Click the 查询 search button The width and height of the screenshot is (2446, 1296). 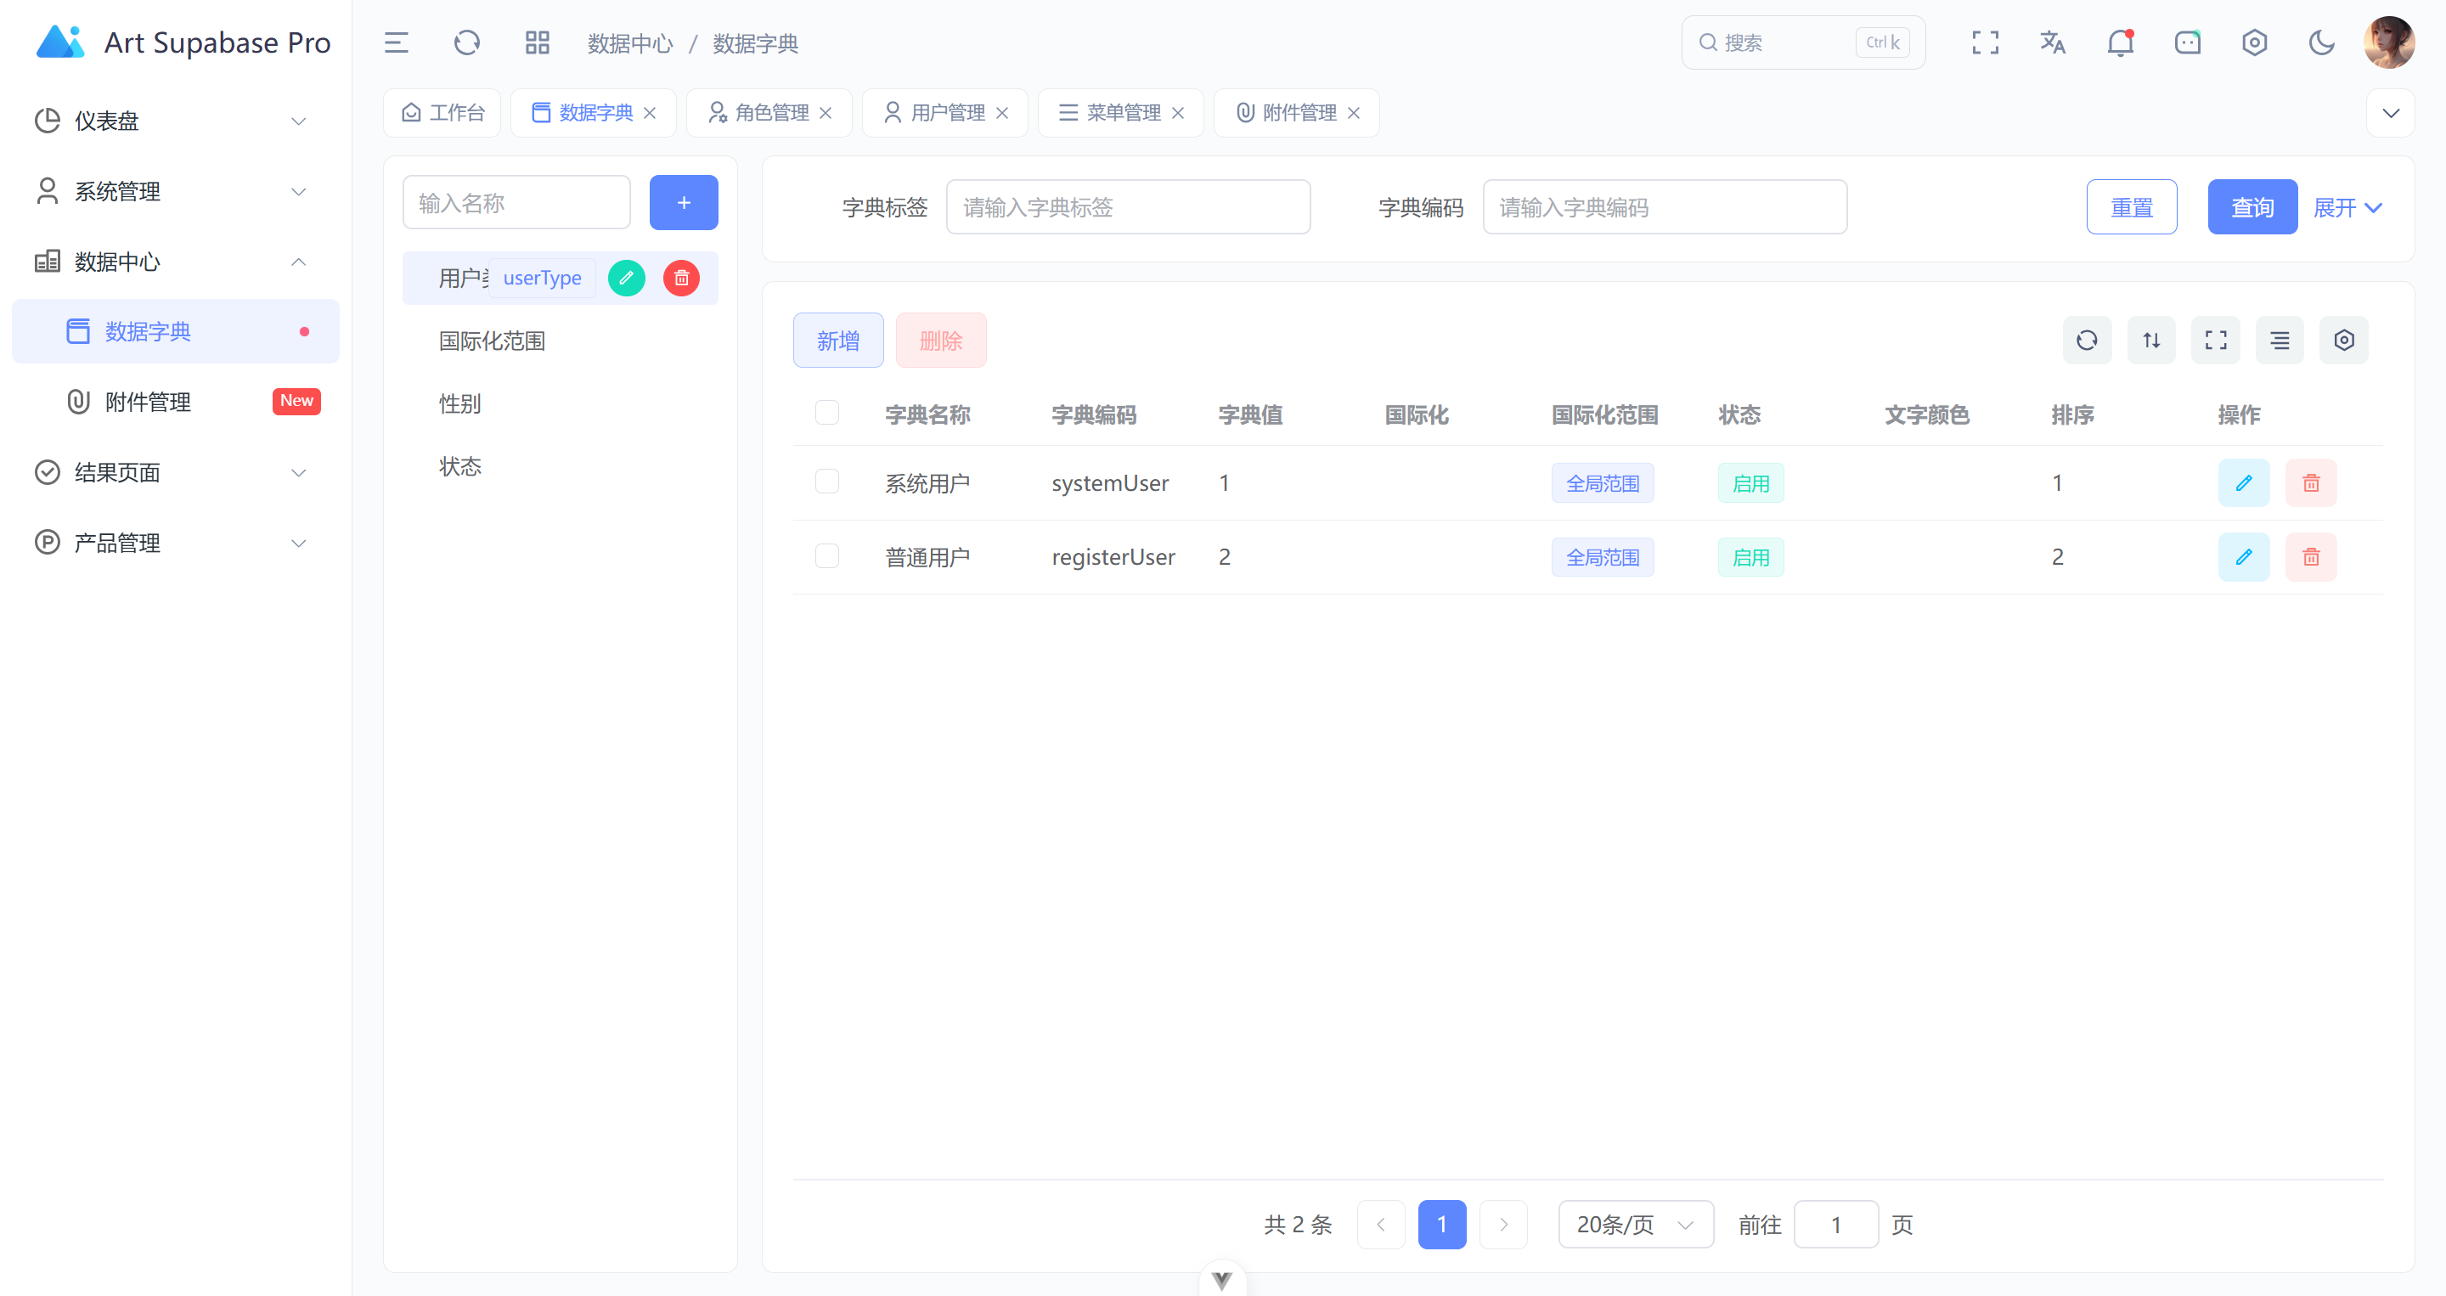[2252, 207]
